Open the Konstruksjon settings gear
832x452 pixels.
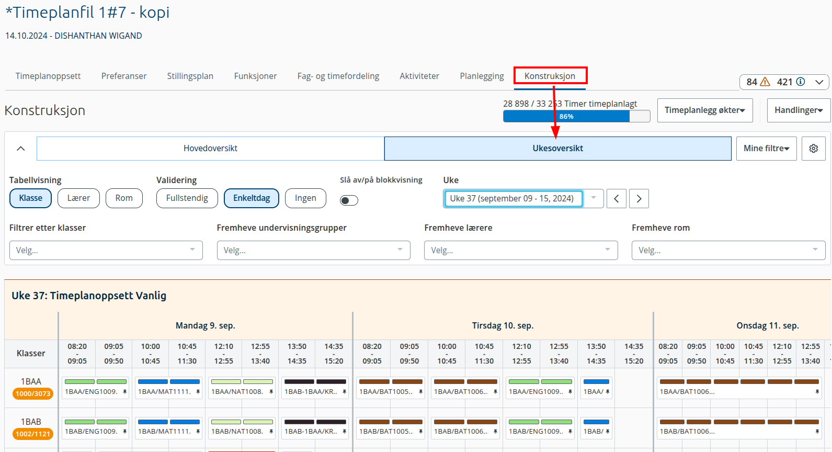[814, 149]
